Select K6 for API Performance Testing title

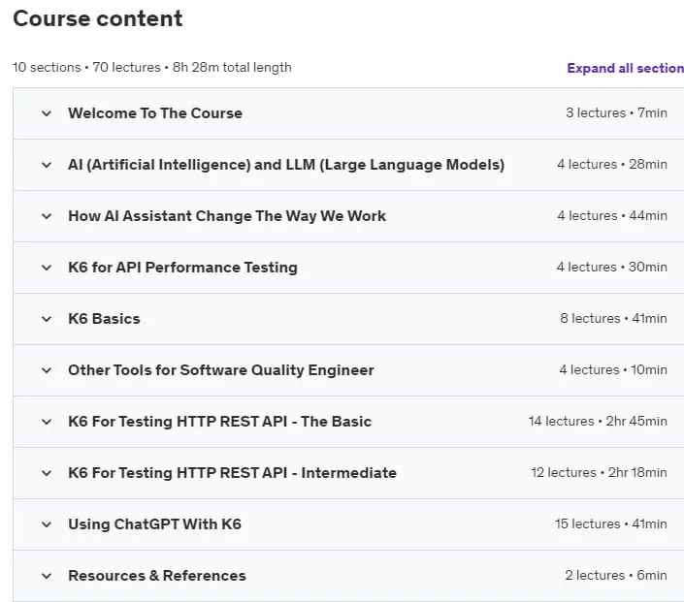pyautogui.click(x=182, y=268)
